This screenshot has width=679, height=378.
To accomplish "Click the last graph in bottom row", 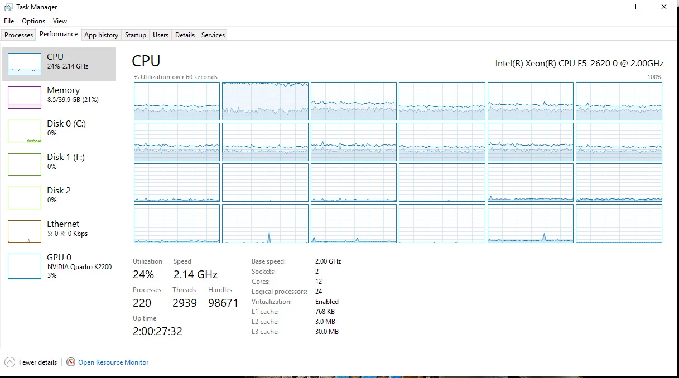I will coord(619,224).
